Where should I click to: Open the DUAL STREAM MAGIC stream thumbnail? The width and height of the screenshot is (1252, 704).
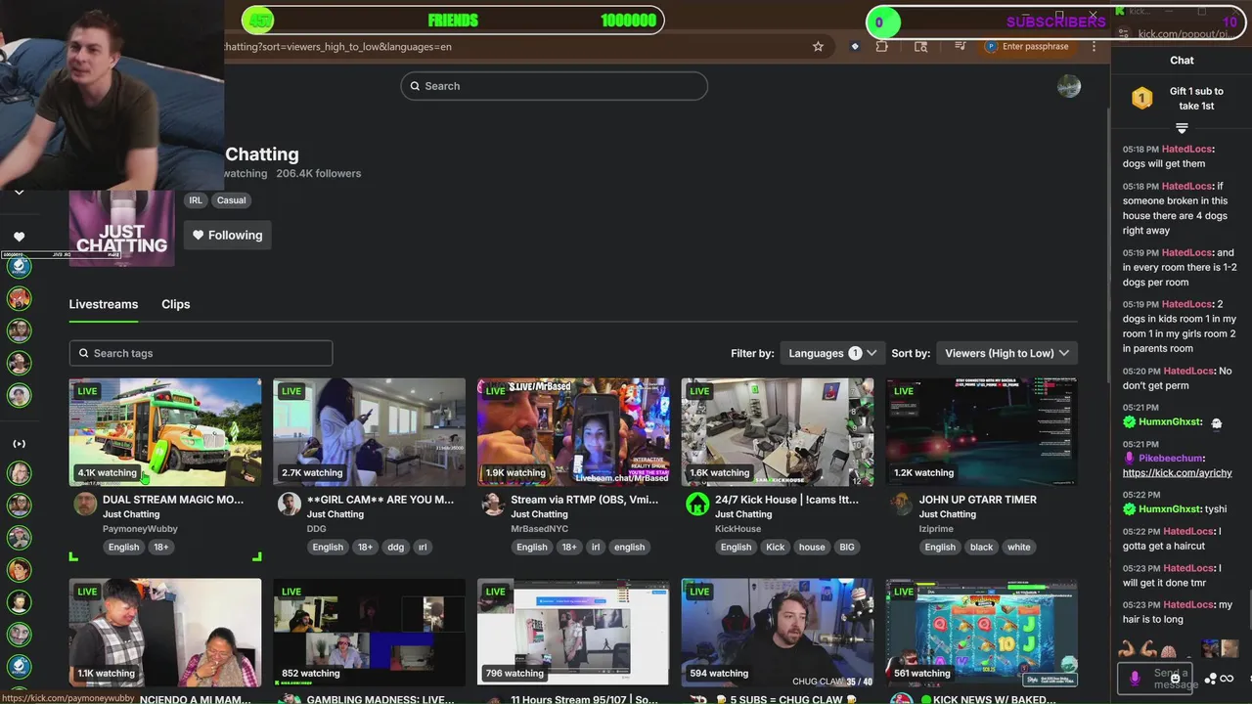click(165, 432)
